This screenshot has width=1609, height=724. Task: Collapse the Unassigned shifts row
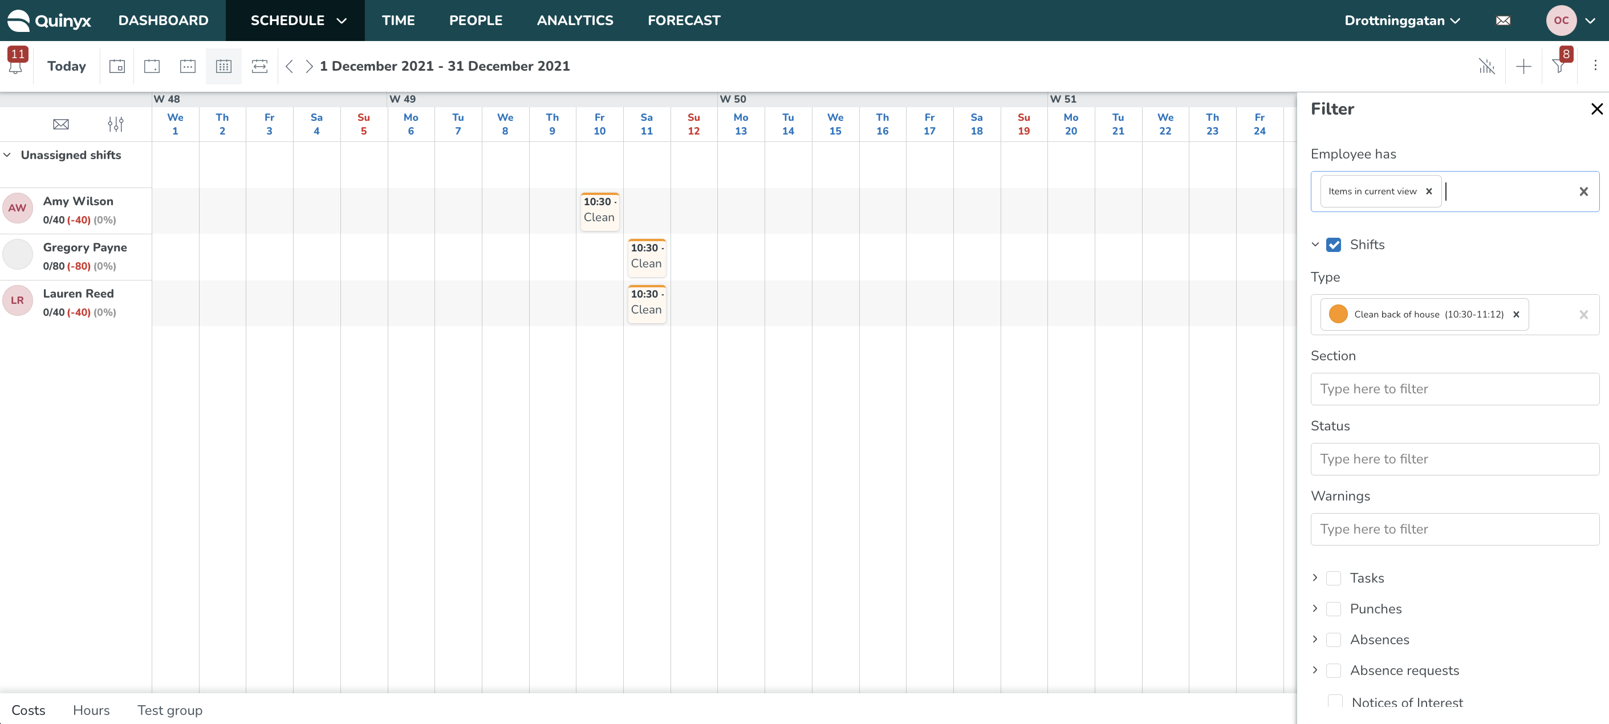pyautogui.click(x=7, y=155)
